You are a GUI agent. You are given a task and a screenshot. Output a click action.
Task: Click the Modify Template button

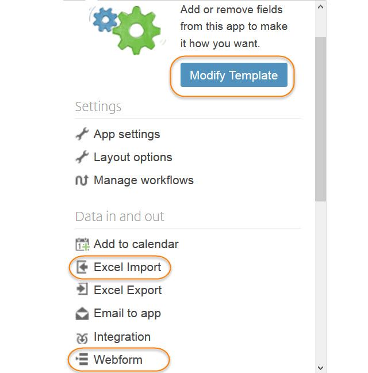tap(233, 75)
